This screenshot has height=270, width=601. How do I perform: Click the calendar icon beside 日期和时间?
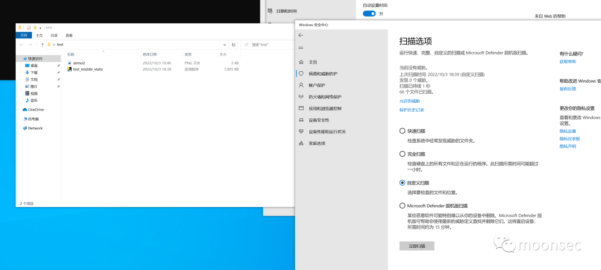coord(270,11)
